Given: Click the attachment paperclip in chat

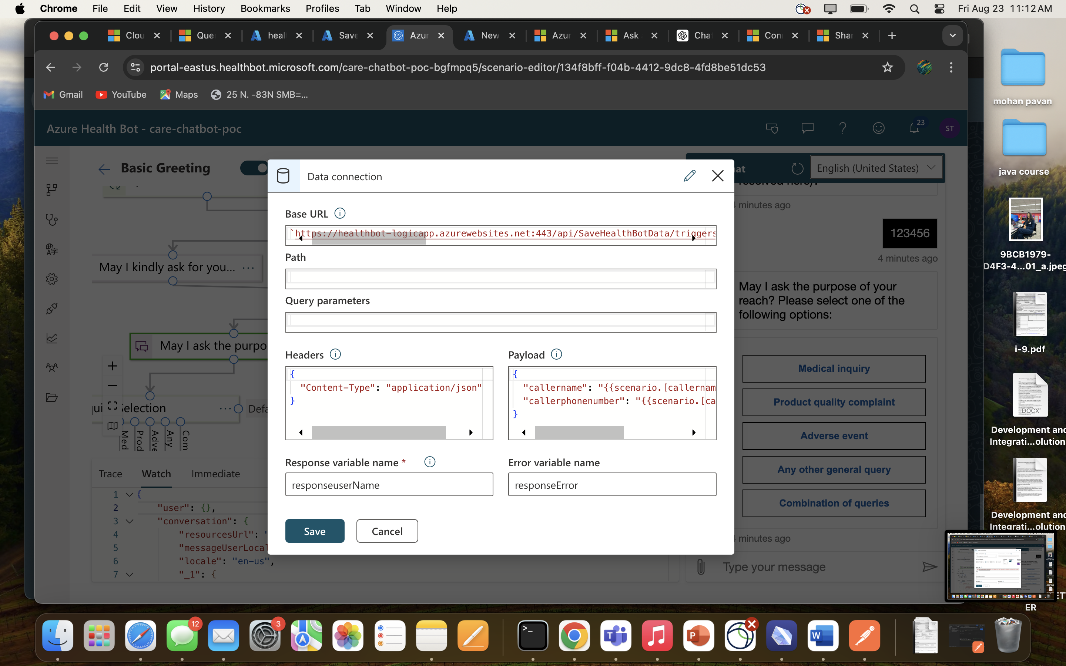Looking at the screenshot, I should 701,566.
